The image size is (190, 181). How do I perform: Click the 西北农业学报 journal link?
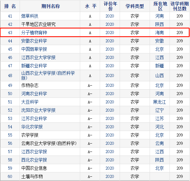point(34,160)
